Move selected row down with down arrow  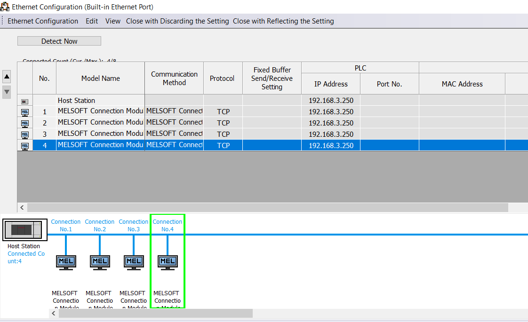point(7,92)
